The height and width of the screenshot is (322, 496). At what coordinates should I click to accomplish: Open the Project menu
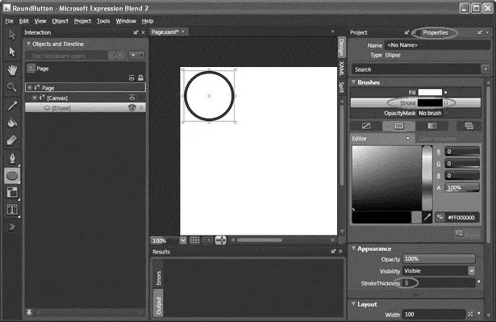[82, 21]
